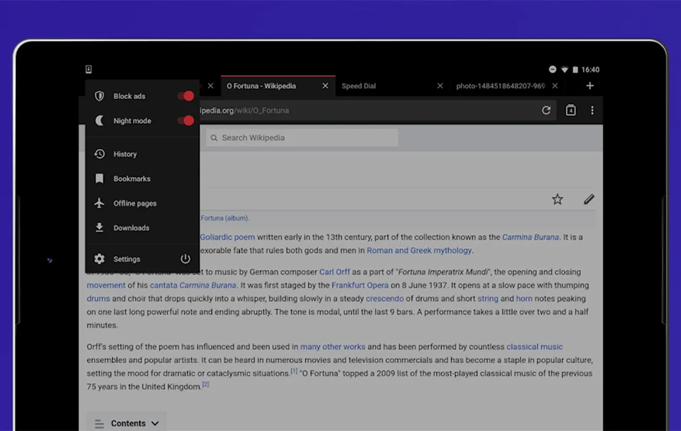Open the crescendo link
The image size is (681, 431).
385,299
